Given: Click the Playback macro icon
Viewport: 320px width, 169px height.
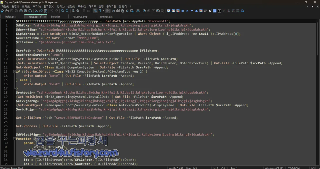Looking at the screenshot, I should click(153, 11).
